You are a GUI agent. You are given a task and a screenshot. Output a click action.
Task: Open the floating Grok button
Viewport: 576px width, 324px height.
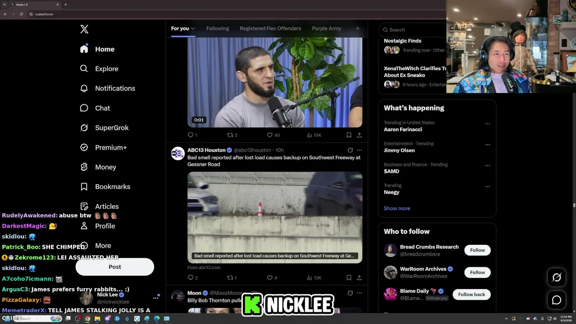coord(557,278)
